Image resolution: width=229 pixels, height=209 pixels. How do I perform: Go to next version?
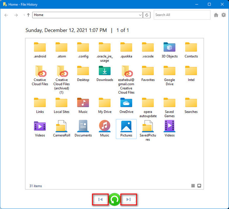pos(129,200)
